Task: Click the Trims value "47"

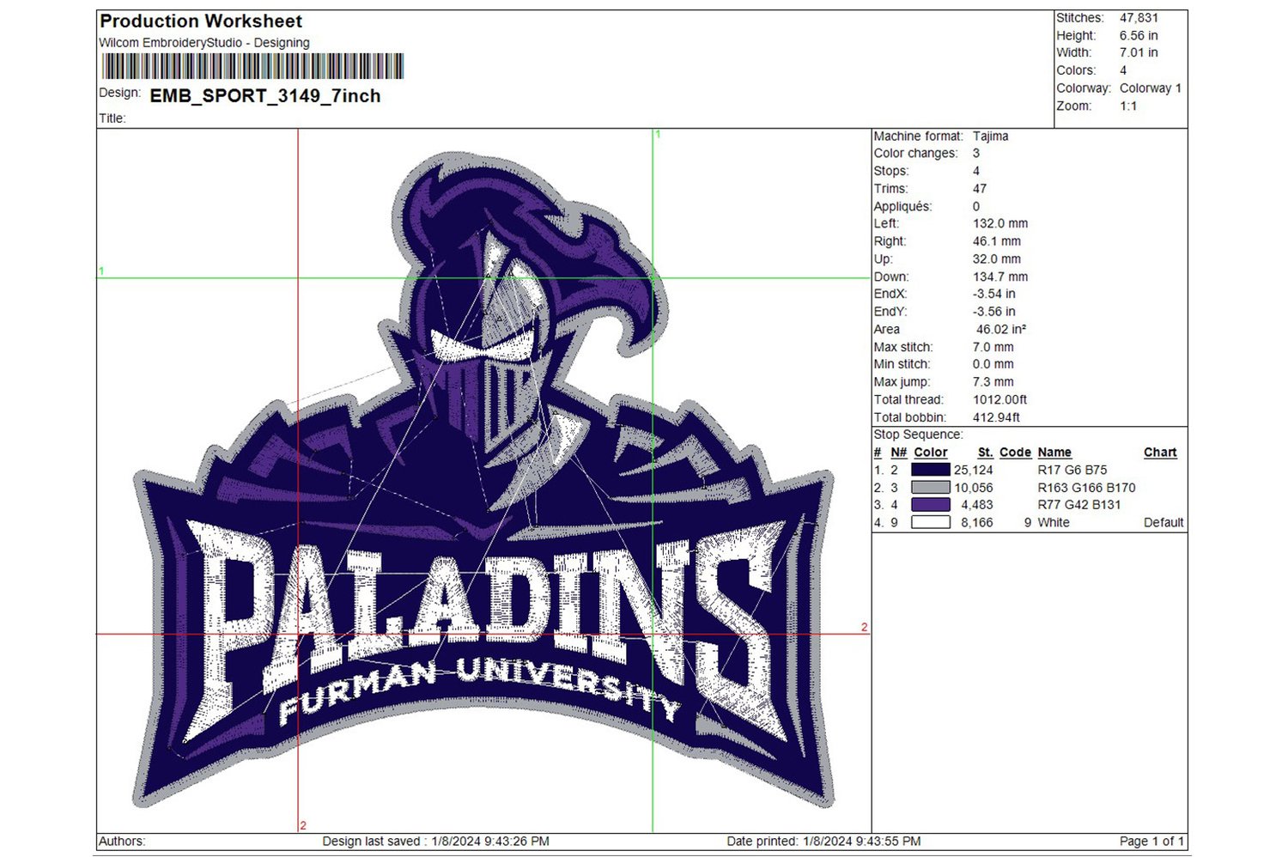Action: pos(980,189)
